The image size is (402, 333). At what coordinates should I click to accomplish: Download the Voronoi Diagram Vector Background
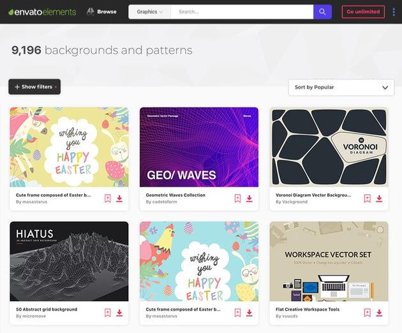point(379,199)
